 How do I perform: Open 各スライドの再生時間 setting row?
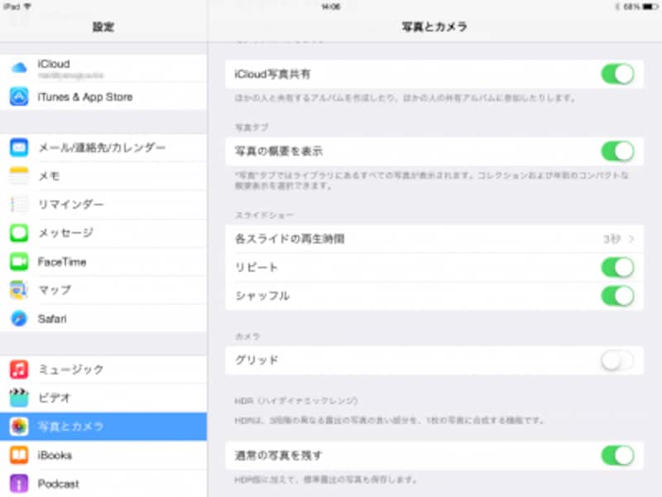pos(434,239)
